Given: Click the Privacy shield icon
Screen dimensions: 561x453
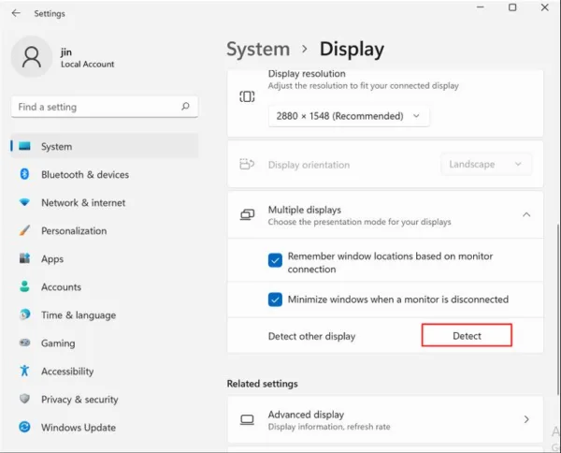Looking at the screenshot, I should coord(24,399).
